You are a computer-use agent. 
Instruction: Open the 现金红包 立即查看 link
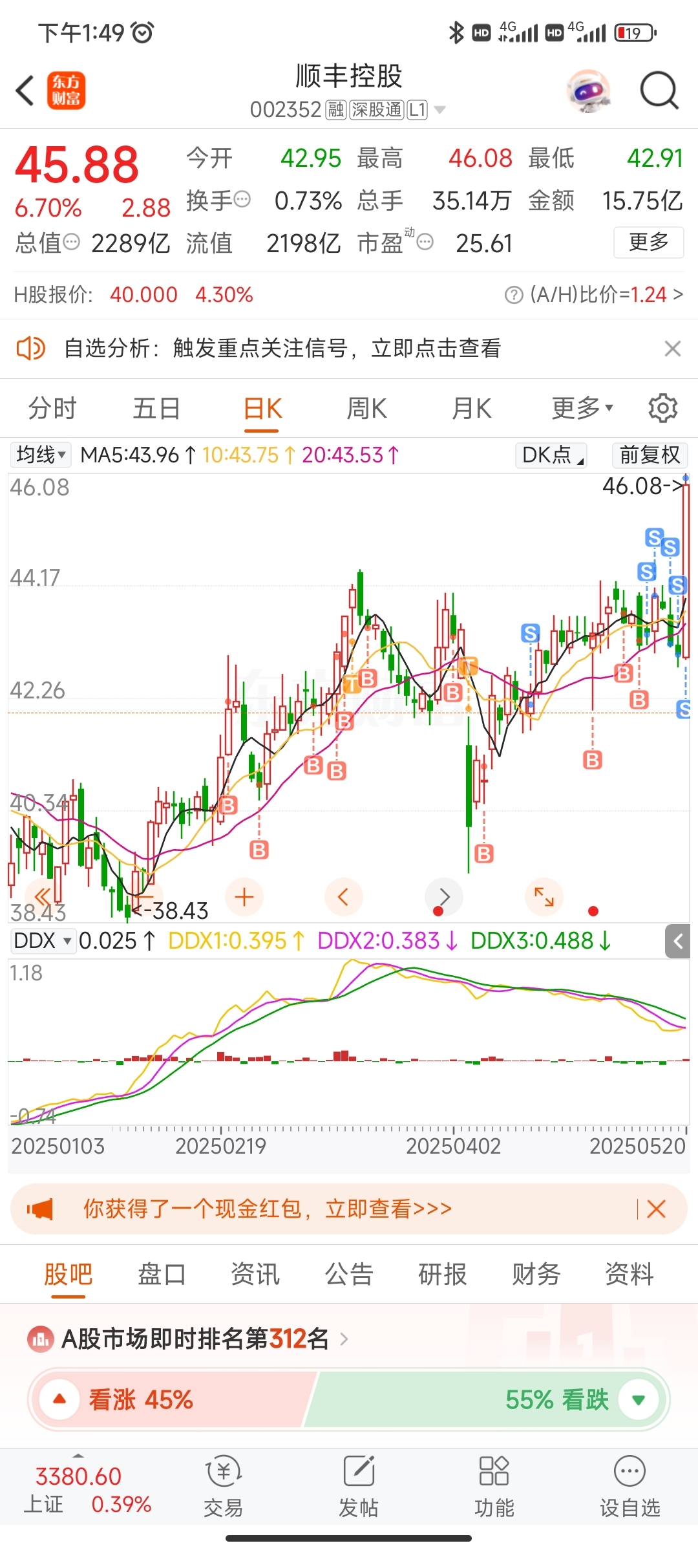coord(388,1209)
